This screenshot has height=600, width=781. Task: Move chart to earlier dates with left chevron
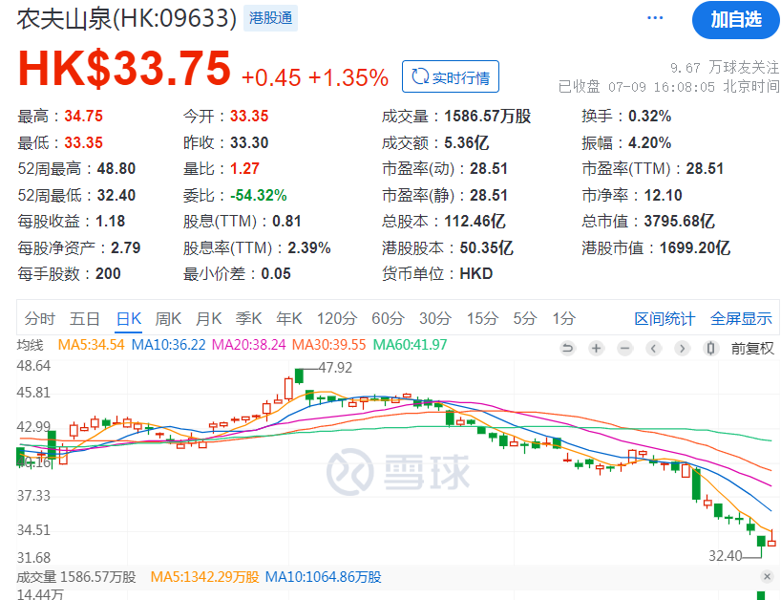click(x=653, y=348)
